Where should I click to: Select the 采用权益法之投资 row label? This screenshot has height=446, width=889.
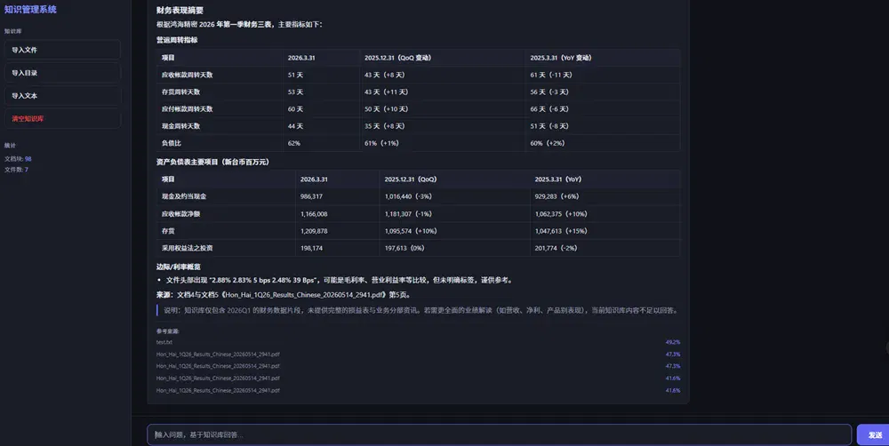(x=187, y=248)
